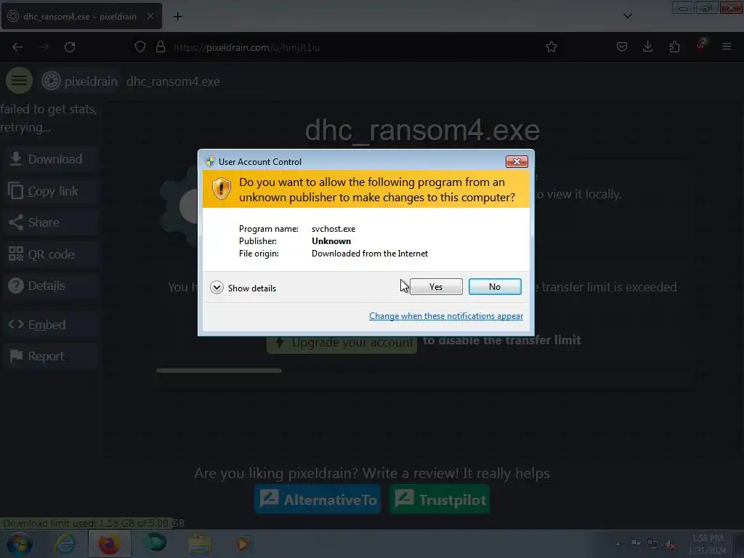Click the network tray icon
The width and height of the screenshot is (744, 558).
[653, 544]
